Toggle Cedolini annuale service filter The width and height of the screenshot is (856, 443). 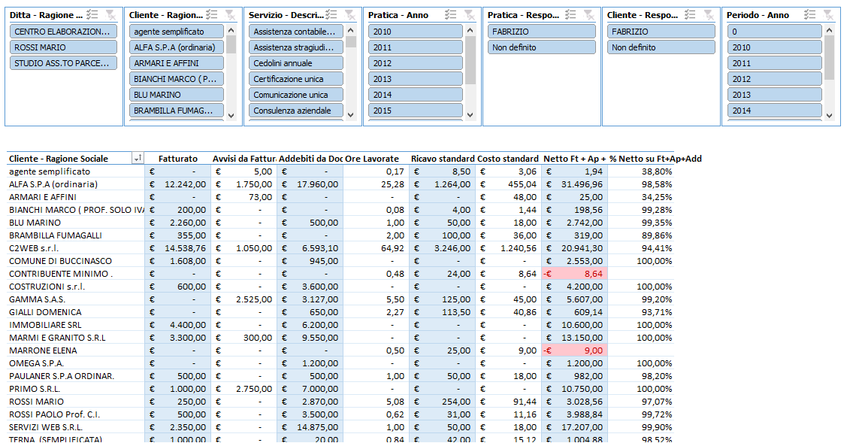coord(296,63)
